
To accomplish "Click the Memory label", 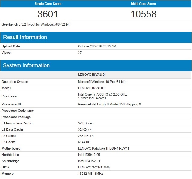I will [x=8, y=174].
